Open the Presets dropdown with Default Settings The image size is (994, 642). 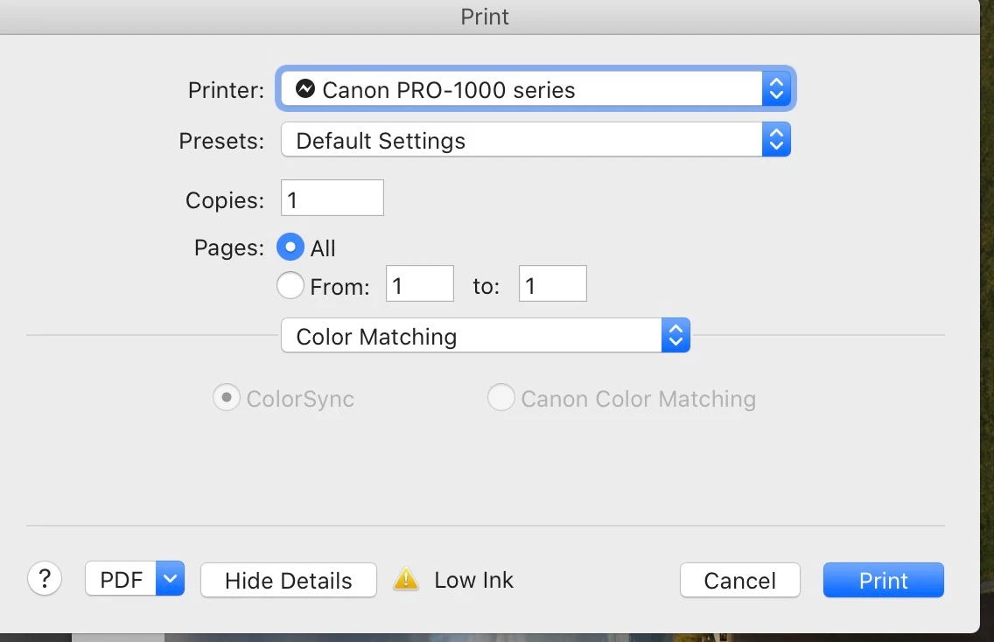[x=535, y=139]
